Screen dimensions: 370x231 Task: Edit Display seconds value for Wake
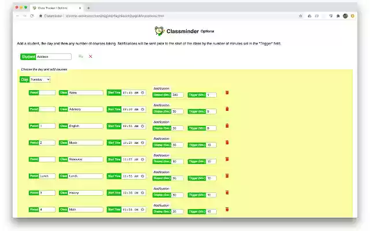click(x=177, y=95)
